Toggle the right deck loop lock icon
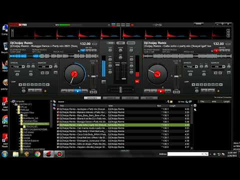 click(x=218, y=91)
